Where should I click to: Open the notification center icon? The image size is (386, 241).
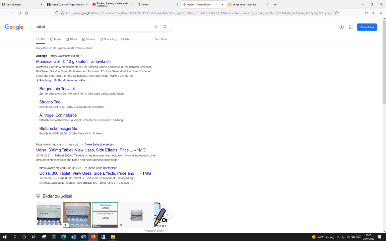(379, 237)
